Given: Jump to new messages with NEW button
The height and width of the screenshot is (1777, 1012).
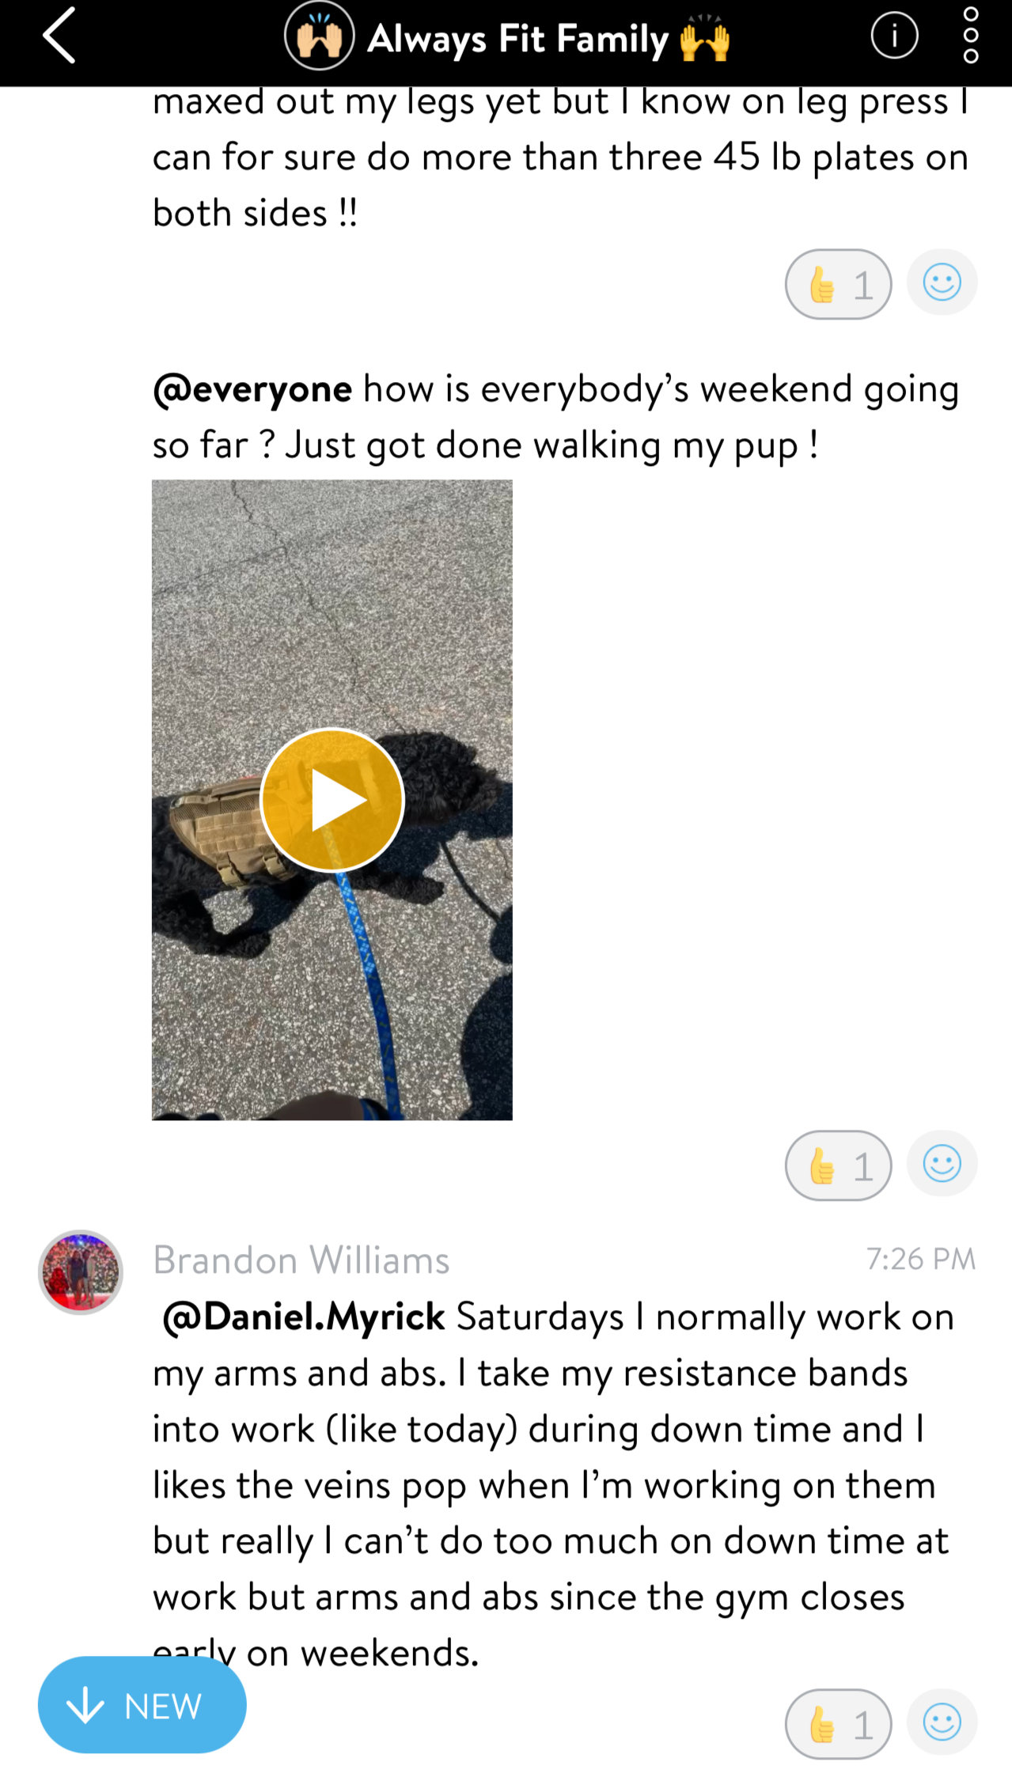Looking at the screenshot, I should point(142,1705).
